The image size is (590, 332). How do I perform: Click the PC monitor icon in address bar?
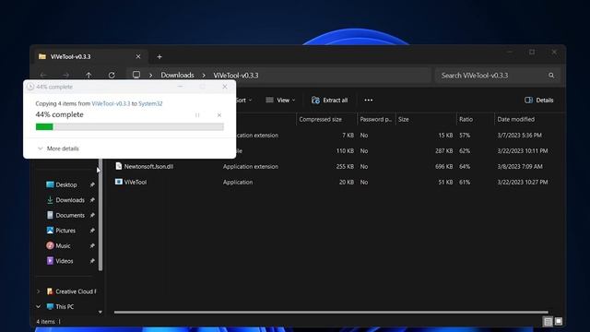136,75
